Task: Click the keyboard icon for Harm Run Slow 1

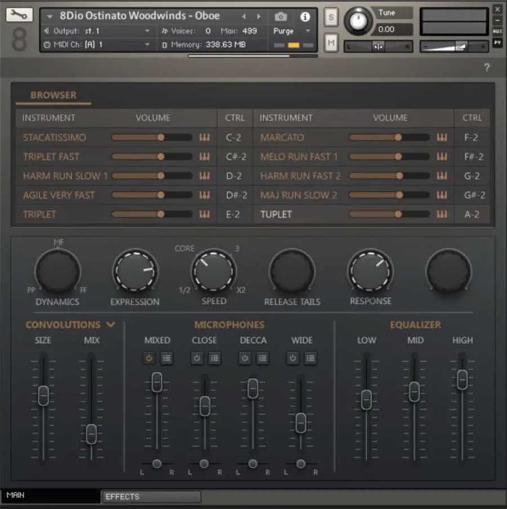Action: (x=204, y=176)
